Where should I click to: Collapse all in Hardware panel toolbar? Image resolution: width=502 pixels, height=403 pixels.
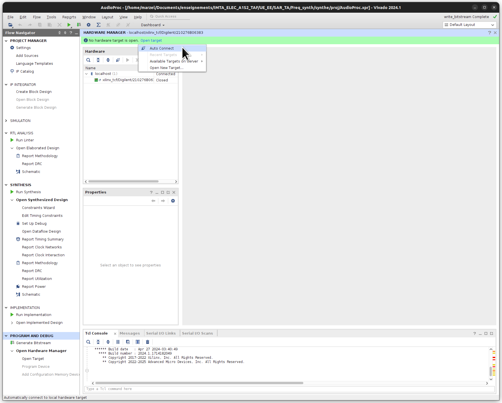tap(98, 60)
